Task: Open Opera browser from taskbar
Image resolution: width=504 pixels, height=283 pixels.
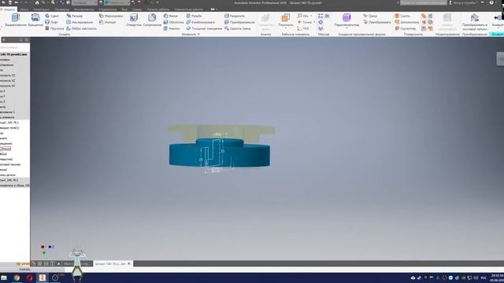Action: tap(29, 277)
